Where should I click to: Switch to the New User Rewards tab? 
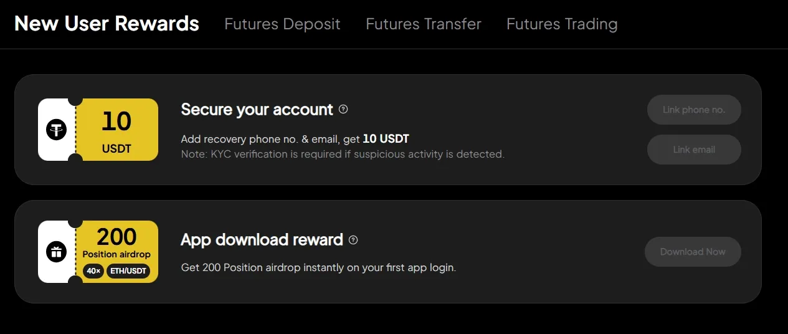tap(107, 24)
